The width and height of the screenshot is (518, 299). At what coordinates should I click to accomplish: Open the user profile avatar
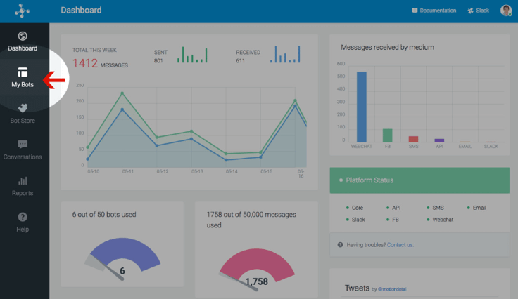point(506,11)
